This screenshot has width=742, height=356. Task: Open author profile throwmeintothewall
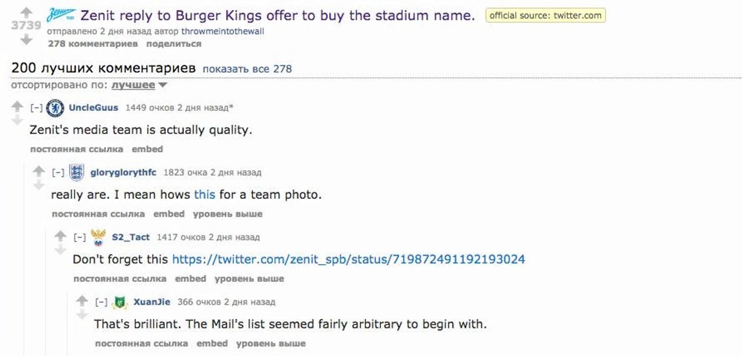pos(223,31)
